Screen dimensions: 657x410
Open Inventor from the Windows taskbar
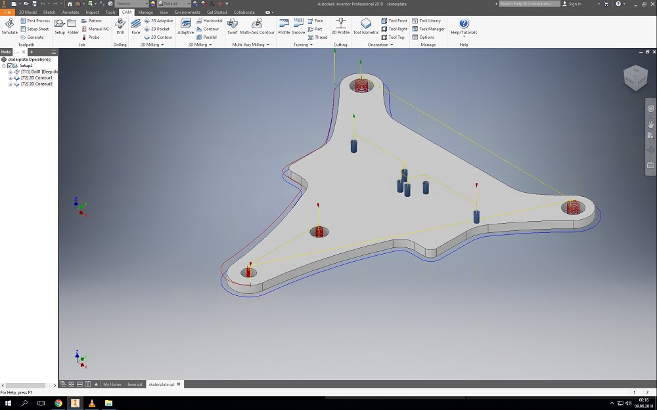tap(75, 403)
